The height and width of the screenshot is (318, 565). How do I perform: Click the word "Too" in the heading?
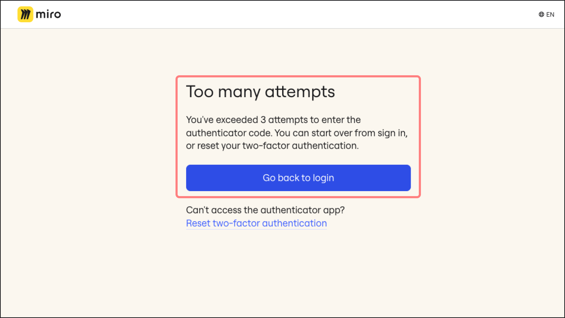pyautogui.click(x=200, y=92)
